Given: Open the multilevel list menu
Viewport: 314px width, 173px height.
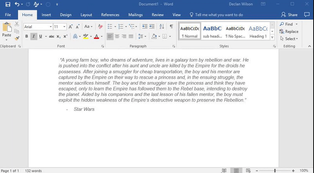Looking at the screenshot, I should click(133, 27).
